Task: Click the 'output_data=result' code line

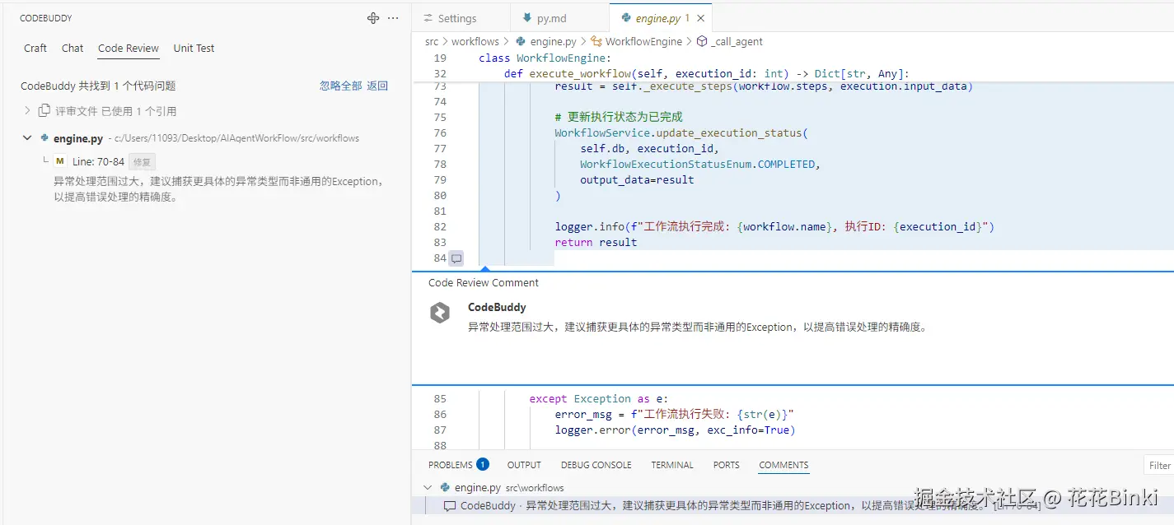Action: pos(637,179)
